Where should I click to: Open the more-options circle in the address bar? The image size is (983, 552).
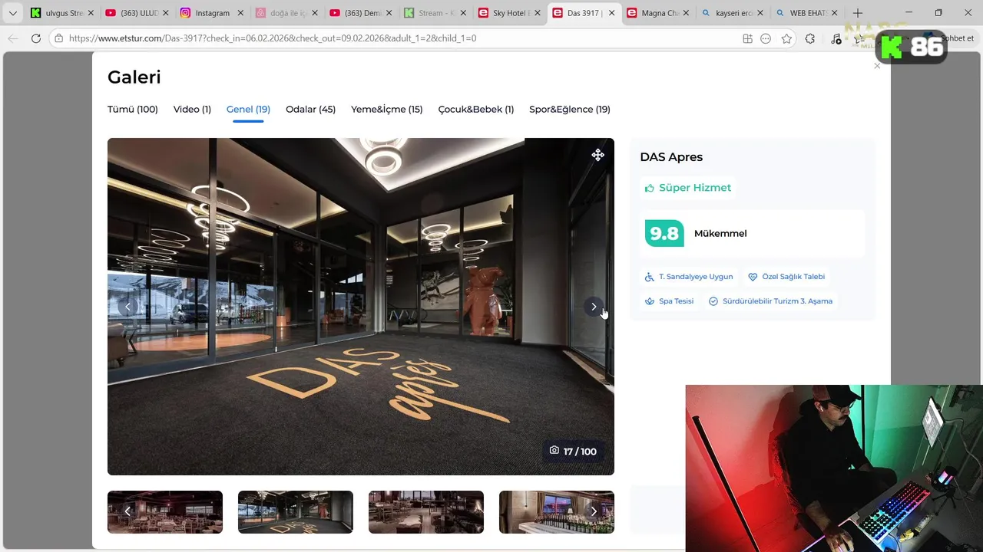[766, 38]
